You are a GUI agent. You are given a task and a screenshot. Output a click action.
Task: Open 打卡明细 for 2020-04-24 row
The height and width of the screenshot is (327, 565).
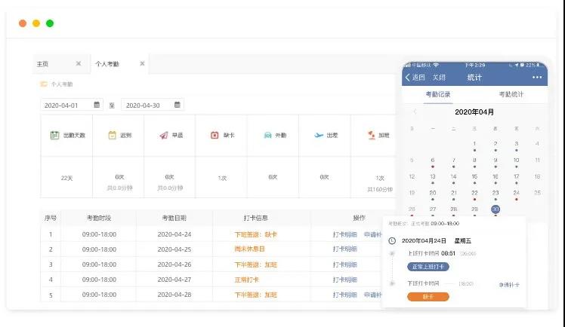tap(345, 234)
